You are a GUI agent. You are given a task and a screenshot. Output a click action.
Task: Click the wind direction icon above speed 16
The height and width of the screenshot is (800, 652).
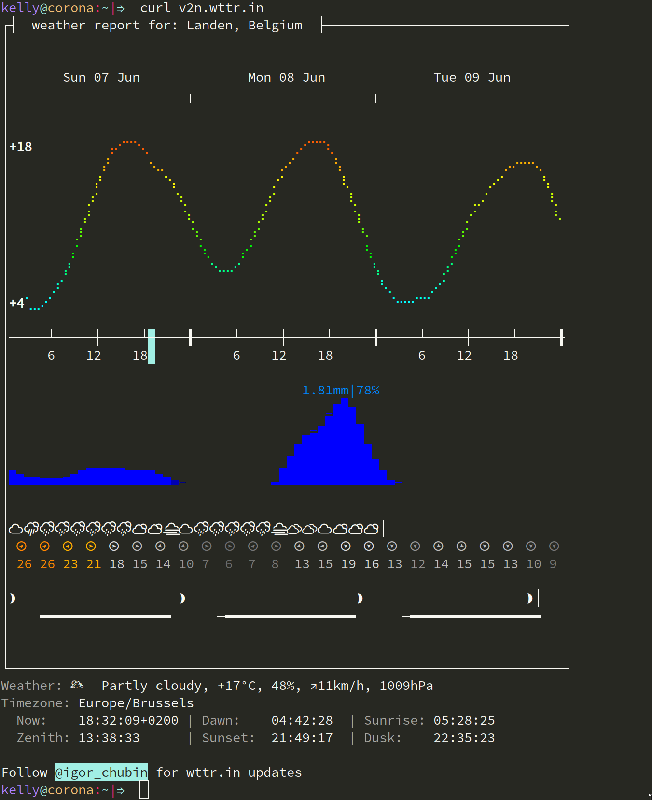[369, 546]
